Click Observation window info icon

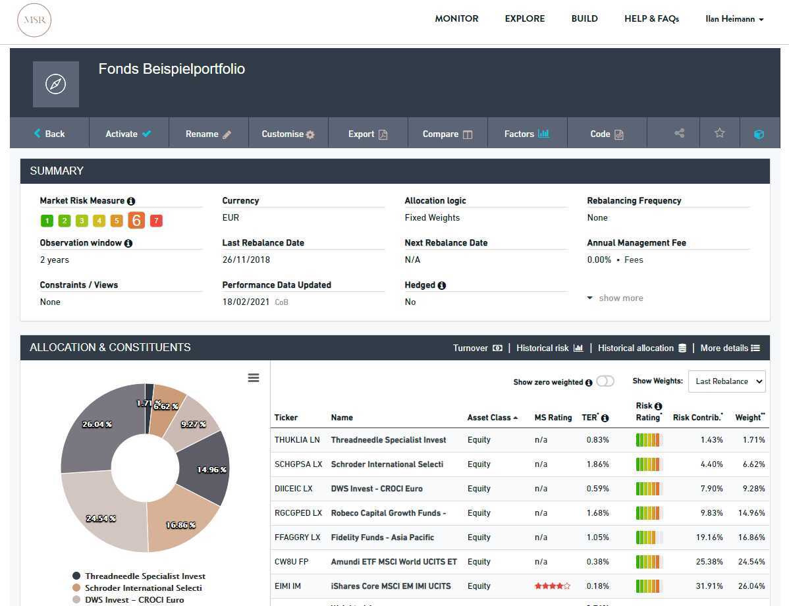(x=128, y=243)
